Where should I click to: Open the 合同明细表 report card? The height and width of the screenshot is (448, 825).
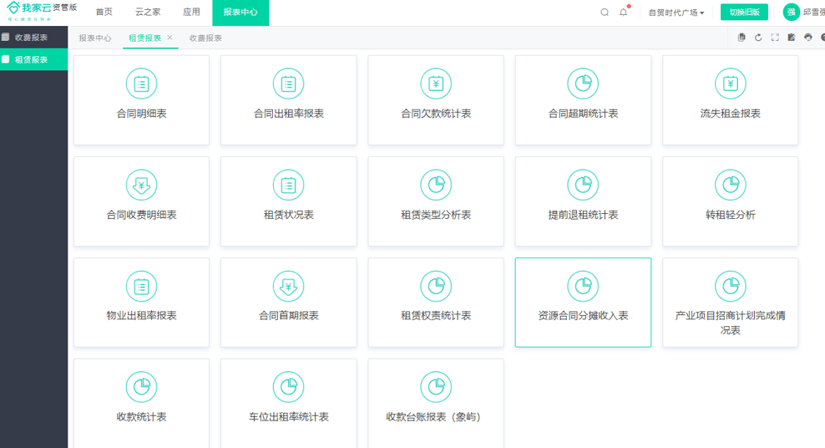(x=141, y=100)
